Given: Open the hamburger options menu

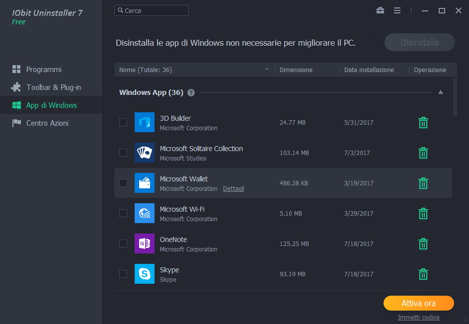Looking at the screenshot, I should (x=397, y=10).
